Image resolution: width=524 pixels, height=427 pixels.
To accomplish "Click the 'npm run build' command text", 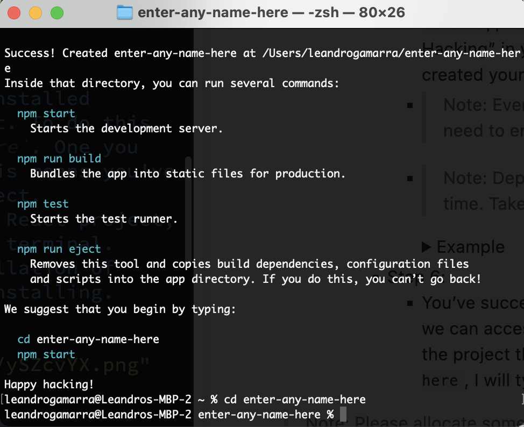I will (59, 158).
